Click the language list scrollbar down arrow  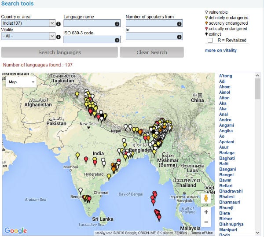[257, 233]
